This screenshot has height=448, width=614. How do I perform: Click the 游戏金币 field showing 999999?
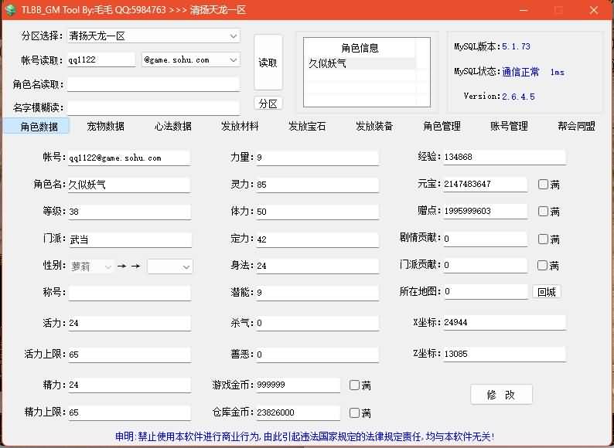pos(298,385)
